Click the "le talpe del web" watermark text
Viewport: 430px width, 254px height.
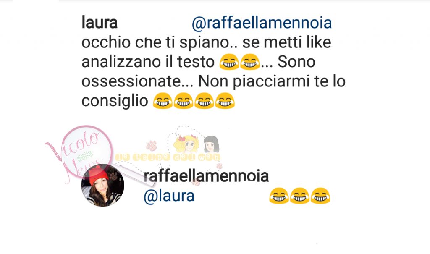click(x=168, y=157)
